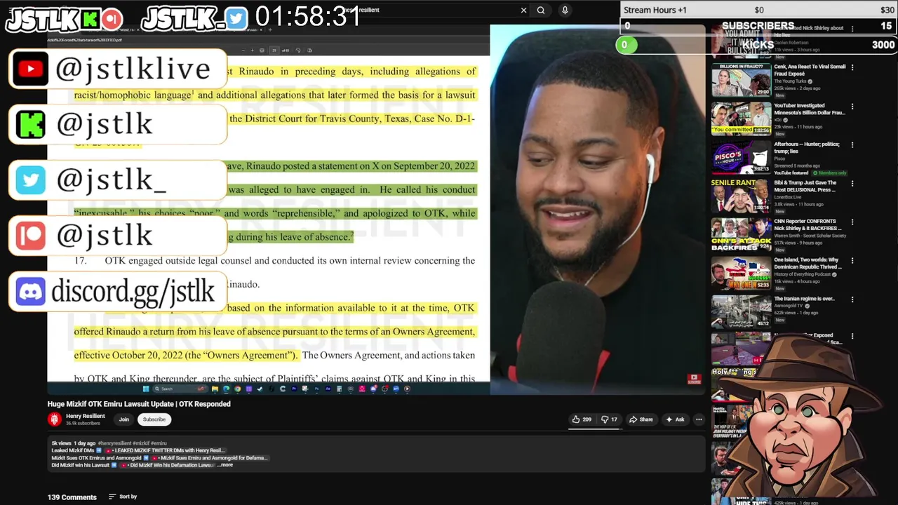Open Premiere Pro icon in video taskbar
Screen dimensions: 898x505
pos(294,389)
